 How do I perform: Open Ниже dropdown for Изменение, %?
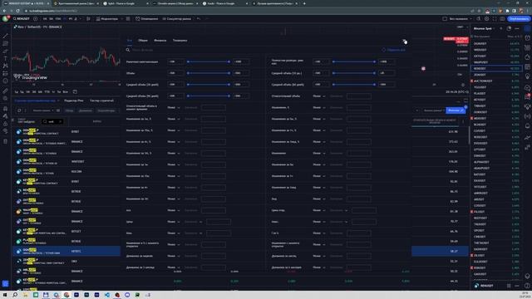coord(318,107)
